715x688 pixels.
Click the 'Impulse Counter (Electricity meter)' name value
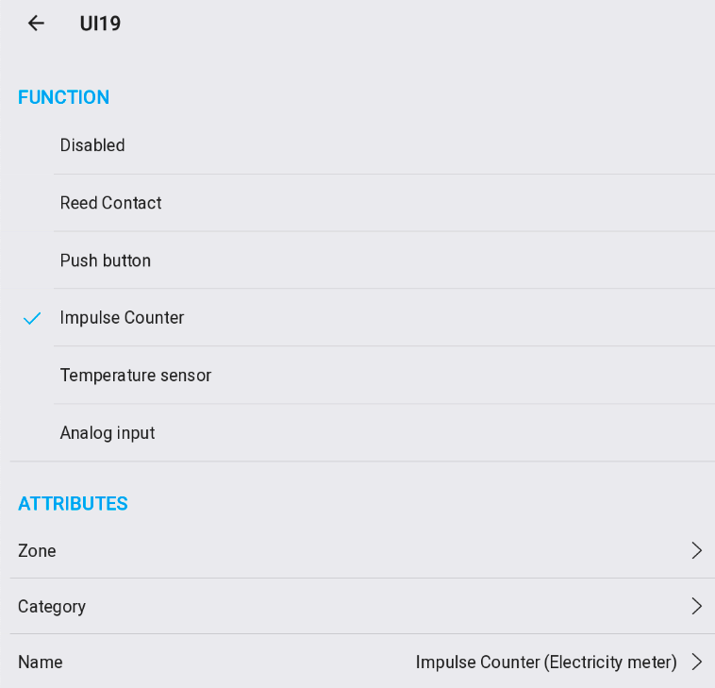click(546, 663)
